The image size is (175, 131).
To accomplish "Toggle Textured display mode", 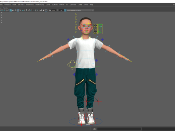I will point(18,10).
